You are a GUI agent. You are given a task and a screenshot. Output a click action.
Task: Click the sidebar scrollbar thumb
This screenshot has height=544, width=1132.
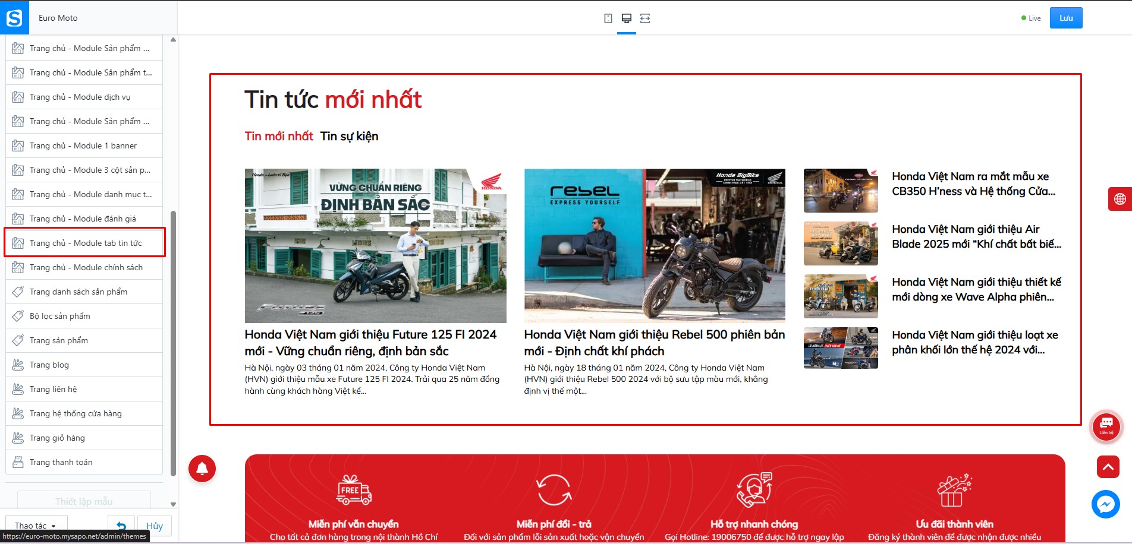173,343
